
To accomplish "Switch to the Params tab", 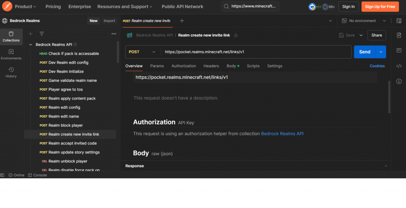I will [x=157, y=66].
